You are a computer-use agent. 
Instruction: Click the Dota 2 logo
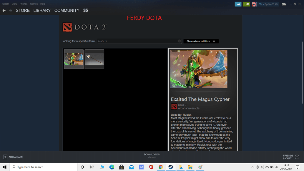84,27
